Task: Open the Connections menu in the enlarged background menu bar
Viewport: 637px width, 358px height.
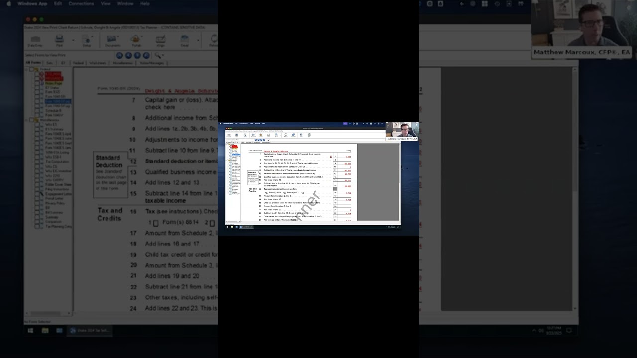Action: pos(81,3)
